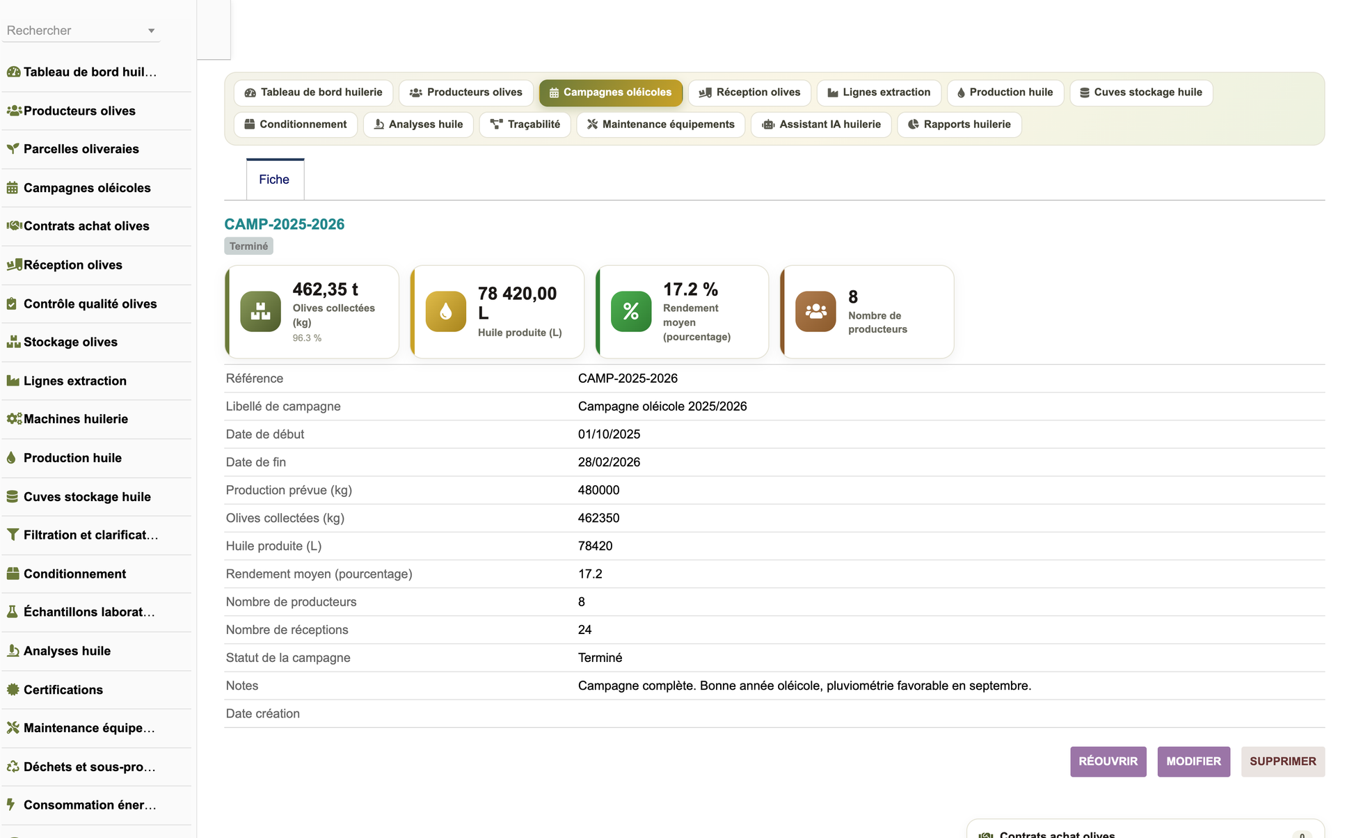
Task: Click the Certifications badge icon
Action: coord(13,690)
